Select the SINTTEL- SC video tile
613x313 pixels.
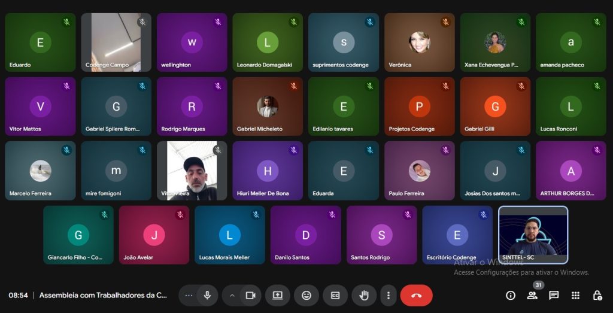pyautogui.click(x=533, y=235)
